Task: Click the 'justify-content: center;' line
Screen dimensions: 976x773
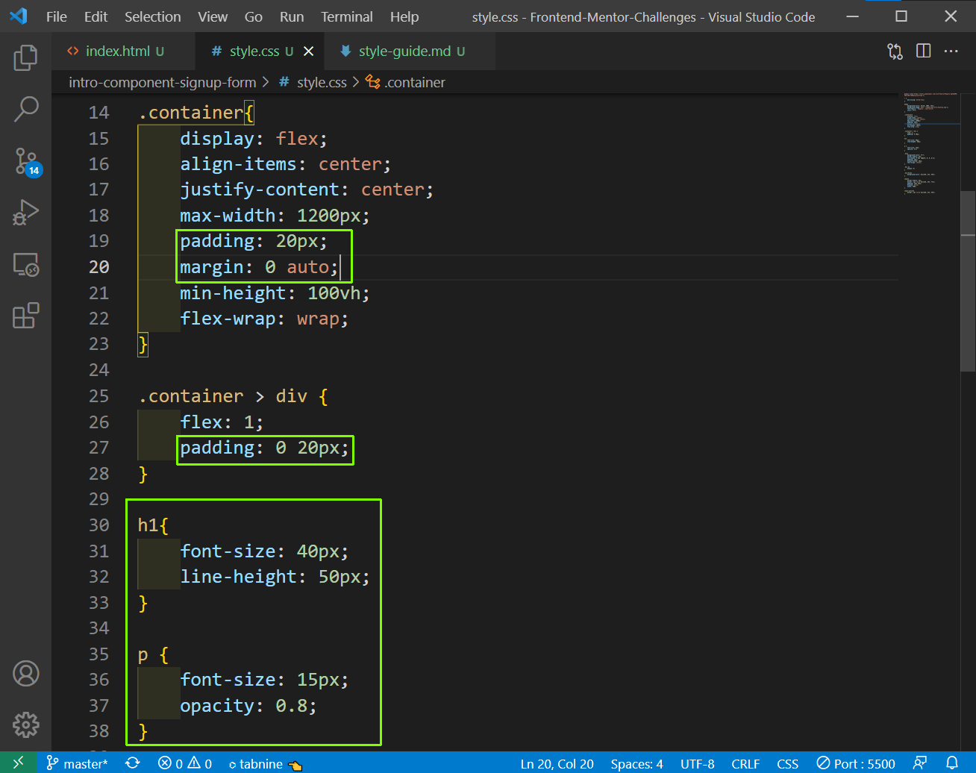Action: (307, 190)
